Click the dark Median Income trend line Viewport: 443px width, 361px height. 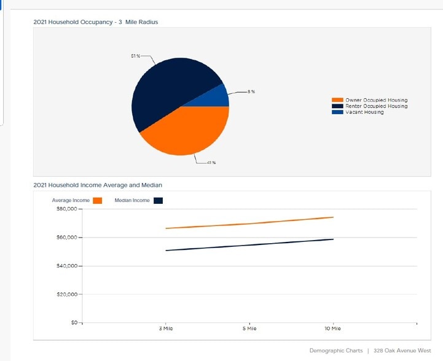click(249, 245)
